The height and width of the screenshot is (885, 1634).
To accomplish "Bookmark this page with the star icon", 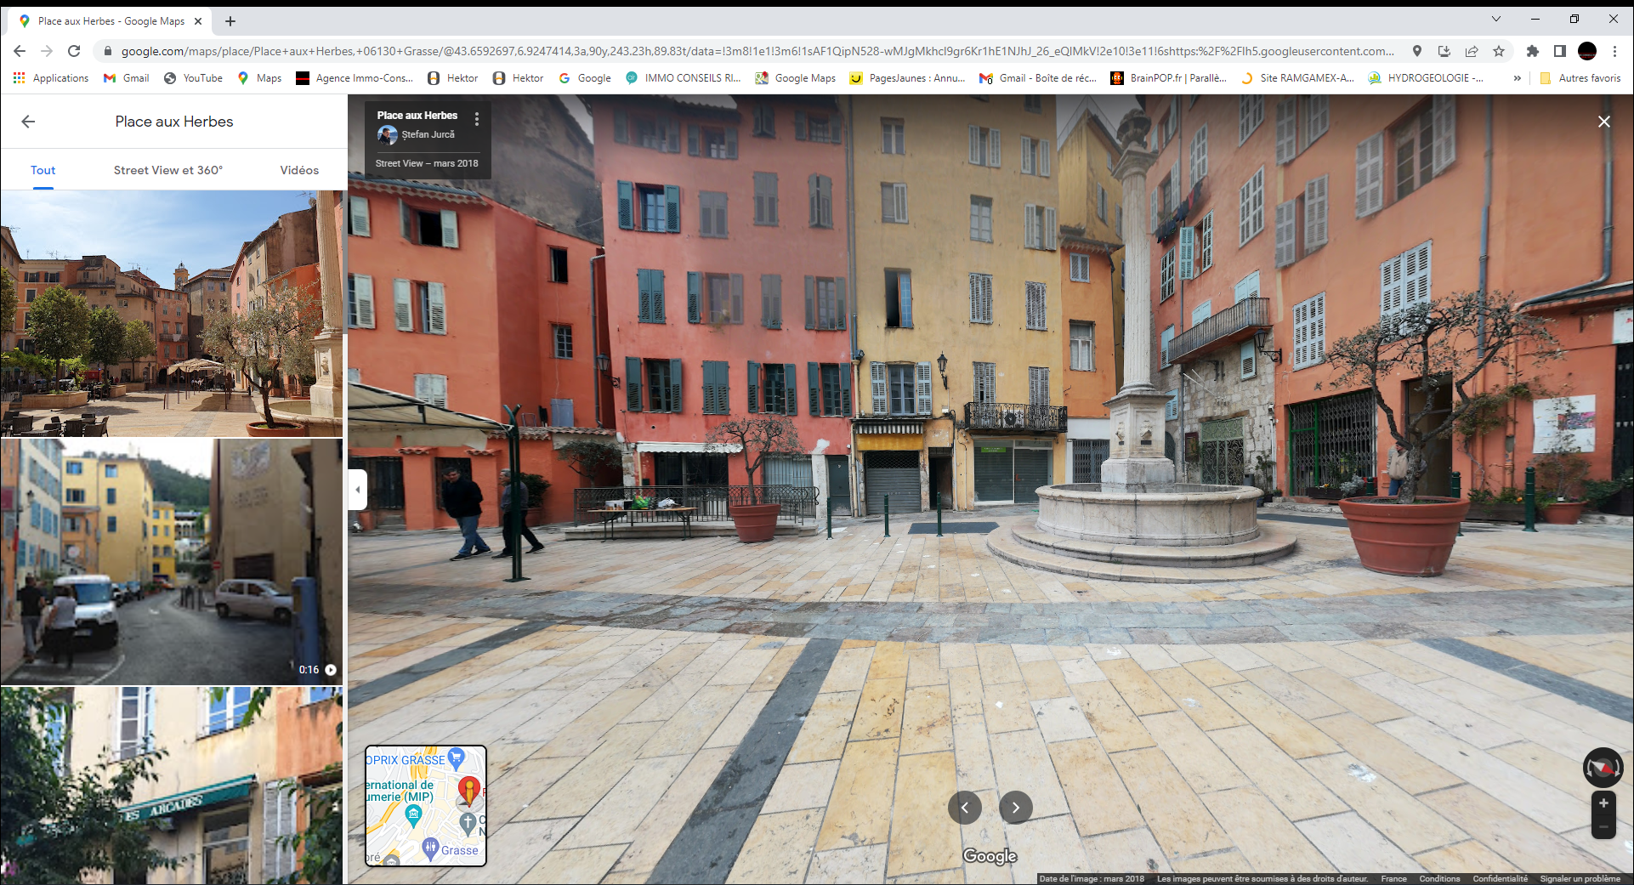I will point(1499,51).
